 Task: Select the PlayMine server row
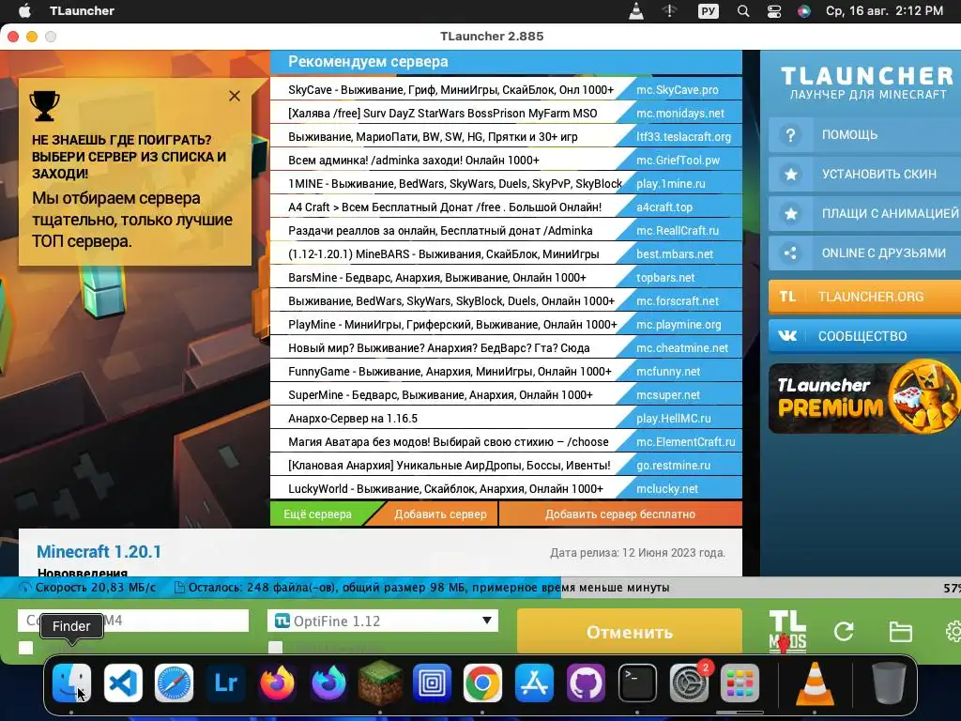(x=506, y=324)
